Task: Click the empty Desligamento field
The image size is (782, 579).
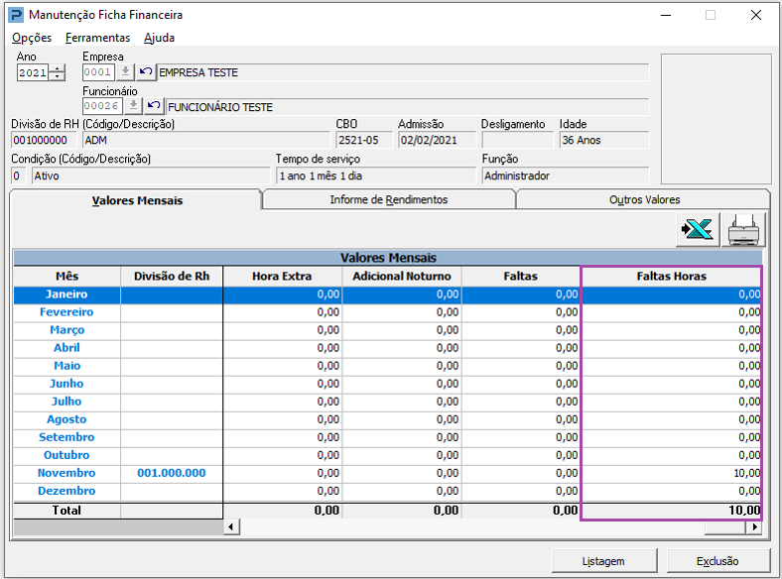Action: coord(518,140)
